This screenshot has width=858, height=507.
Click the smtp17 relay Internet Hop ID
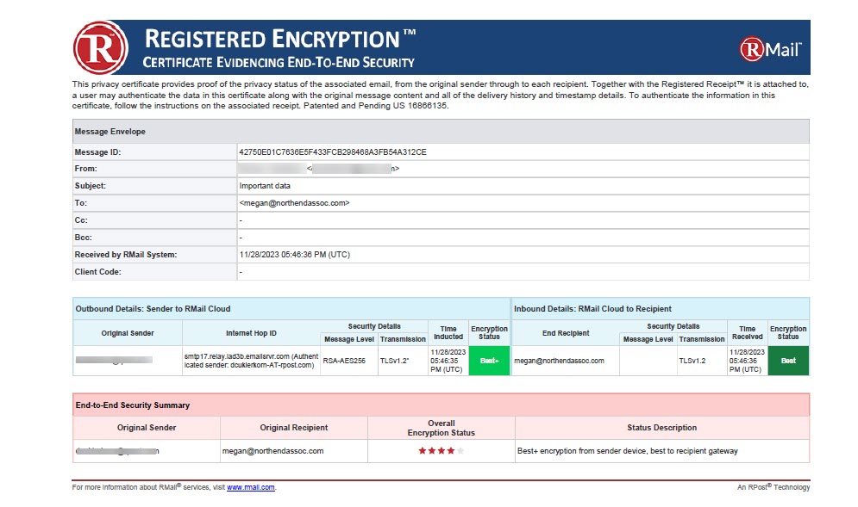click(x=251, y=361)
